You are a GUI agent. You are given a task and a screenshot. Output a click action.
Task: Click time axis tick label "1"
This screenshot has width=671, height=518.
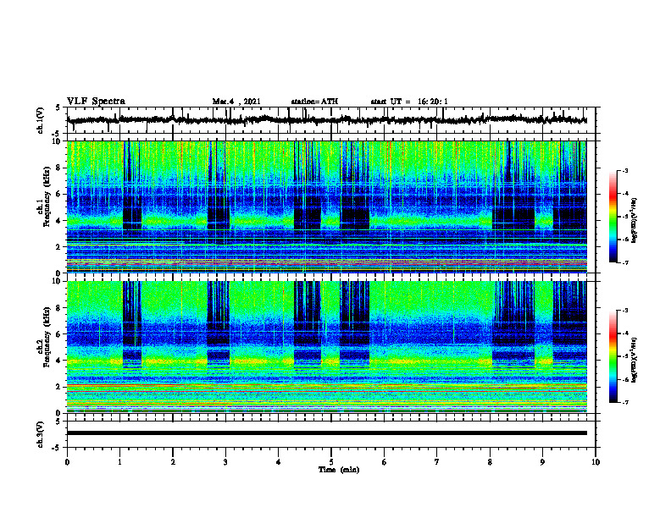tap(119, 462)
